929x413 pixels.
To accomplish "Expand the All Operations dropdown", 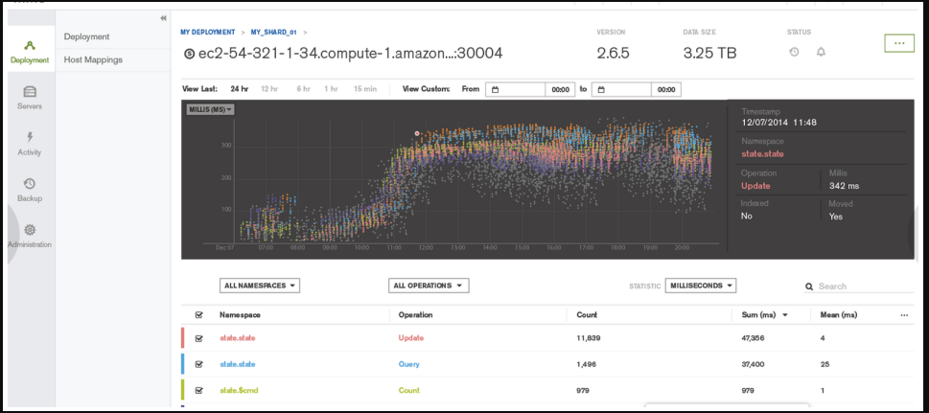I will pyautogui.click(x=429, y=286).
